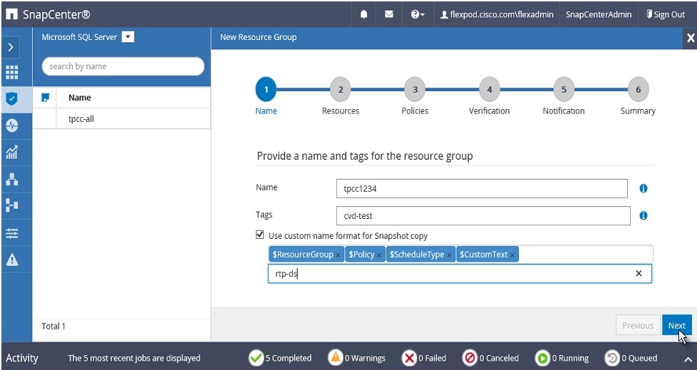Image resolution: width=697 pixels, height=370 pixels.
Task: Open the Settings sliders icon
Action: (11, 232)
